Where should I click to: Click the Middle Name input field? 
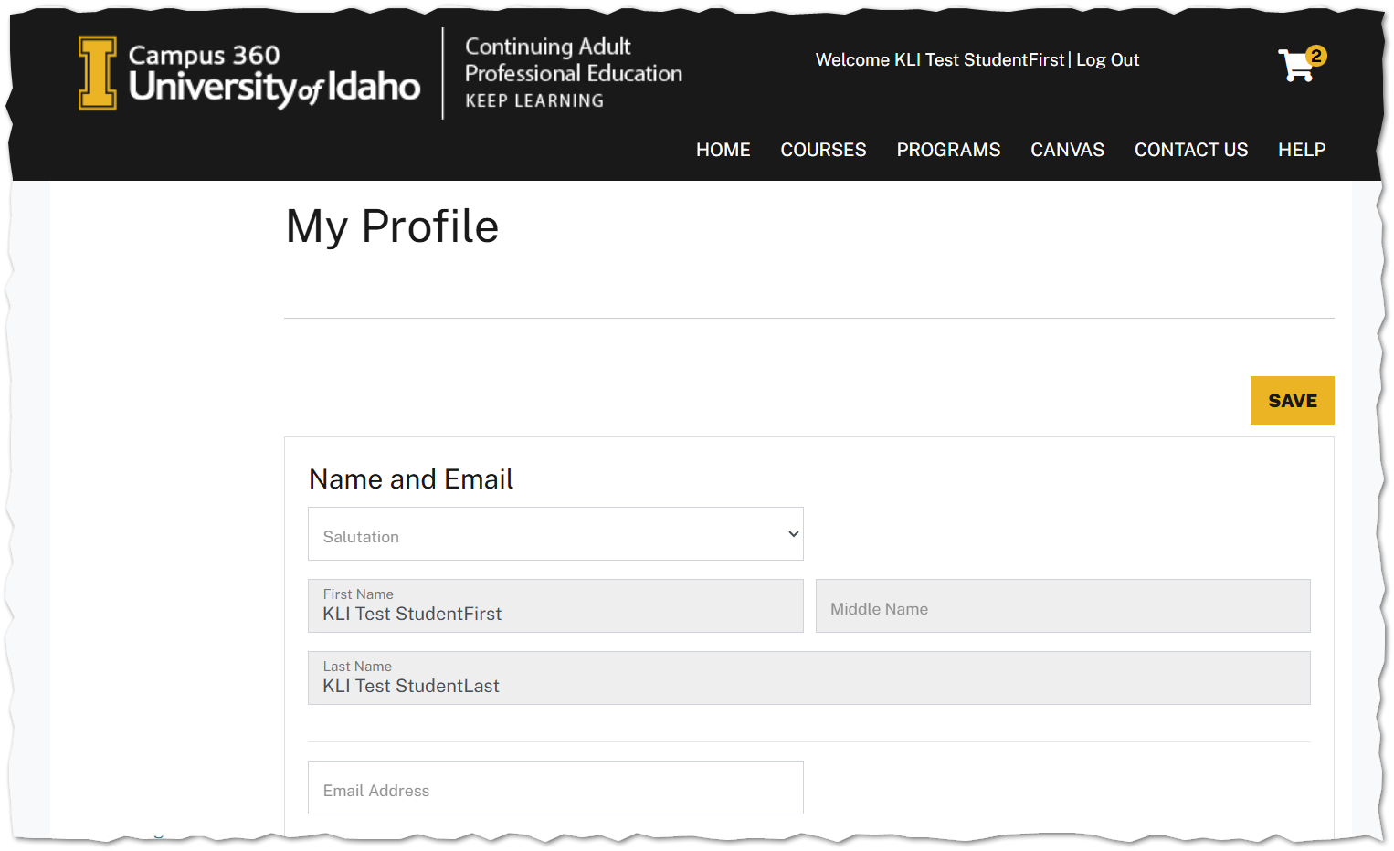[x=1062, y=605]
